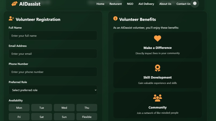
Task: Click the Community heading
Action: point(158,108)
